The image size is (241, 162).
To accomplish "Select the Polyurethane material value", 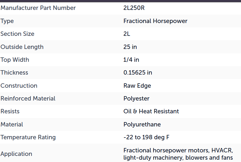I will coord(142,124).
